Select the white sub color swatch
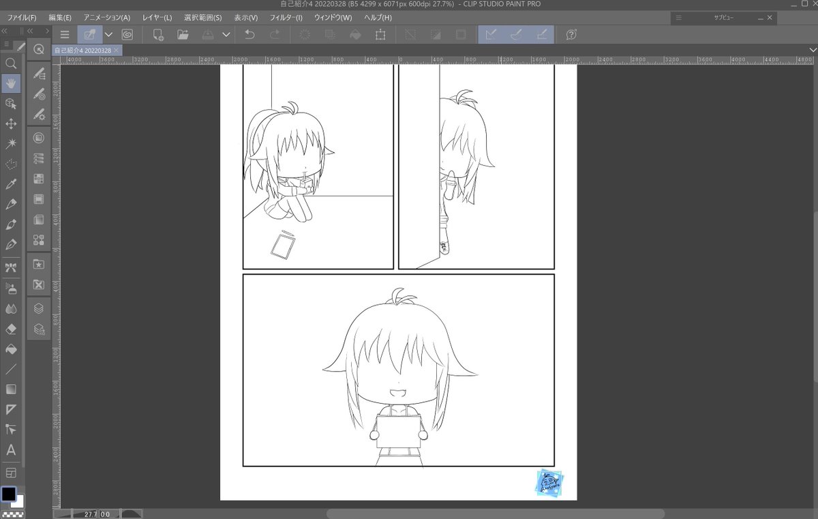Screen dimensions: 818x519 [19, 503]
